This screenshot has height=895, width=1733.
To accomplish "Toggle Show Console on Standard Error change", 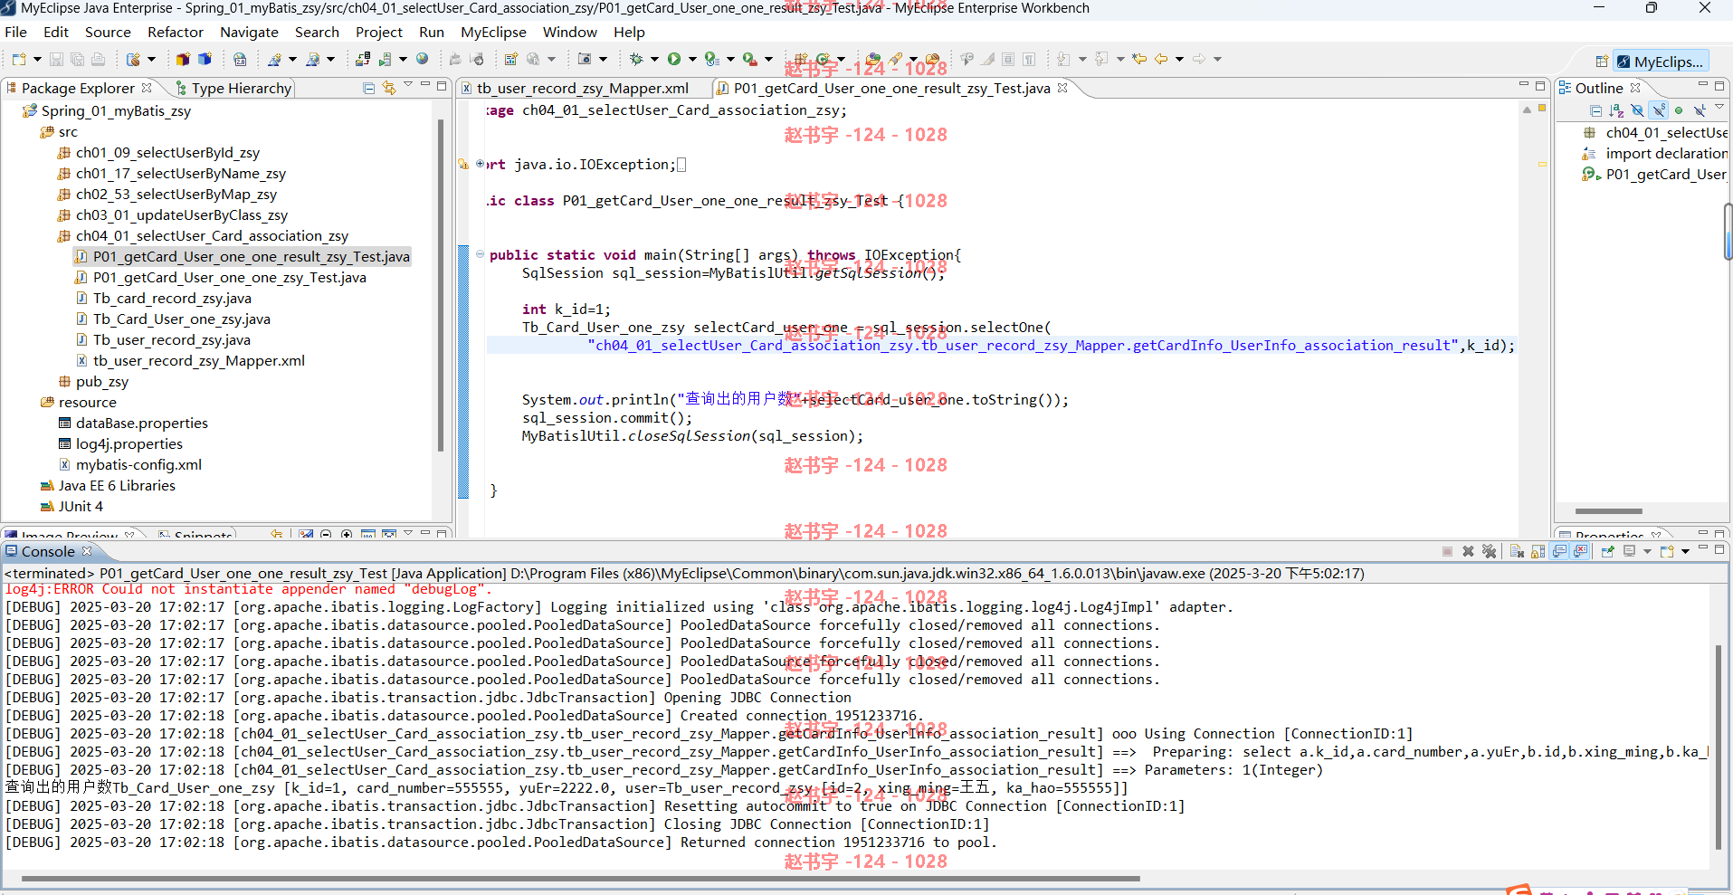I will [1580, 551].
